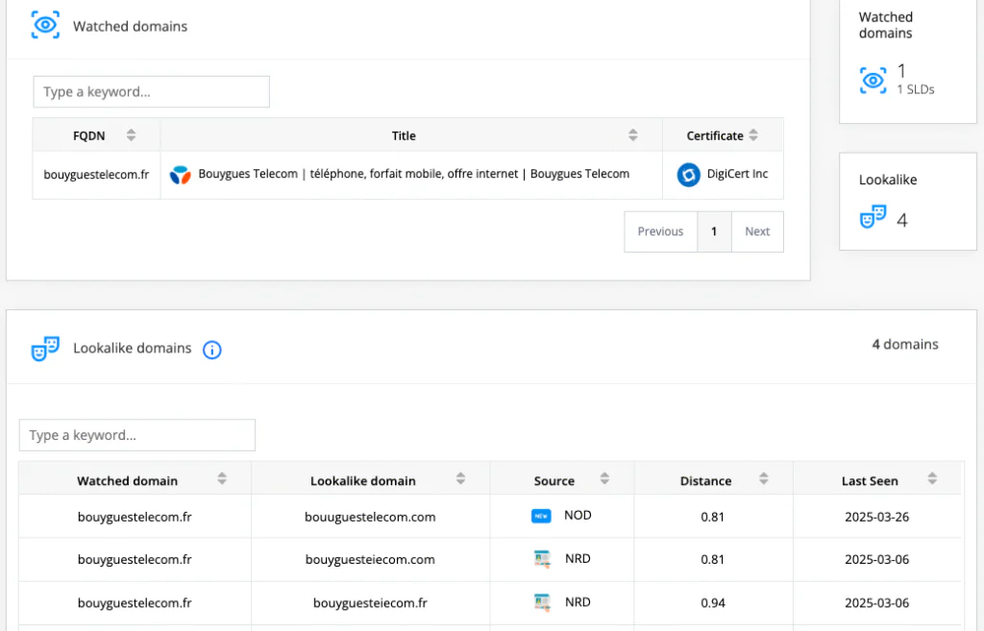Sort the Title column
984x631 pixels.
(x=632, y=134)
